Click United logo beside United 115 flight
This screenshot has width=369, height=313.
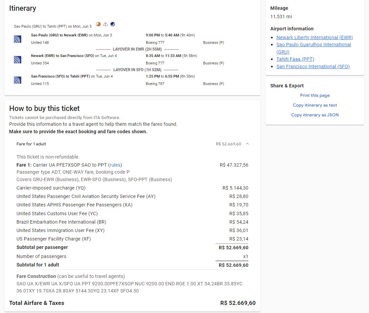18,80
